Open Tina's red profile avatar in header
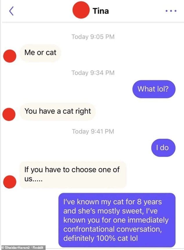184x250 pixels. pos(81,10)
